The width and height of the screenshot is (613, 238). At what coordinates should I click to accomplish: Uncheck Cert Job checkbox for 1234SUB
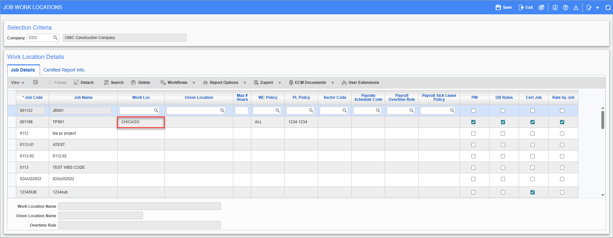532,192
